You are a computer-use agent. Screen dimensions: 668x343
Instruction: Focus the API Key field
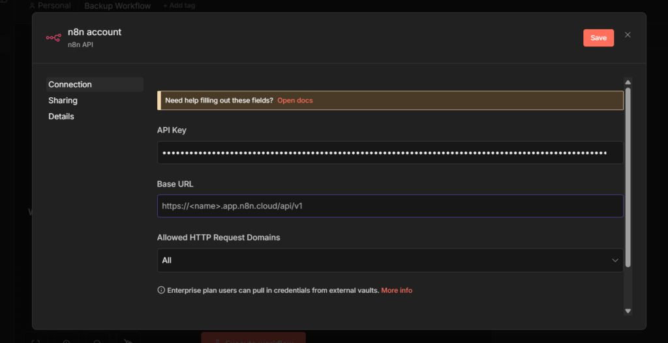pos(390,153)
